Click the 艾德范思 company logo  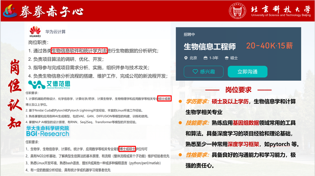click(49, 84)
